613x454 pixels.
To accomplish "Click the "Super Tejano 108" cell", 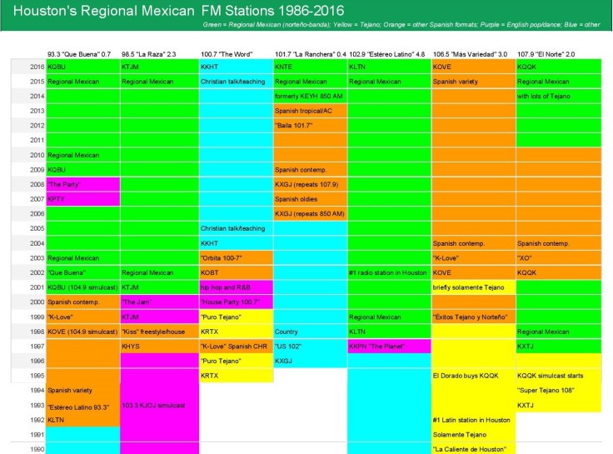I will 559,390.
